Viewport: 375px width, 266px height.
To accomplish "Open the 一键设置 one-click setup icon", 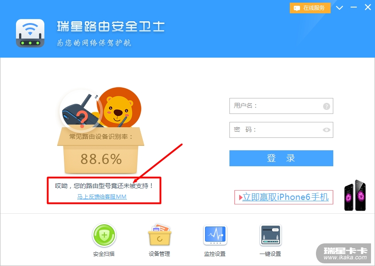I will pyautogui.click(x=270, y=235).
